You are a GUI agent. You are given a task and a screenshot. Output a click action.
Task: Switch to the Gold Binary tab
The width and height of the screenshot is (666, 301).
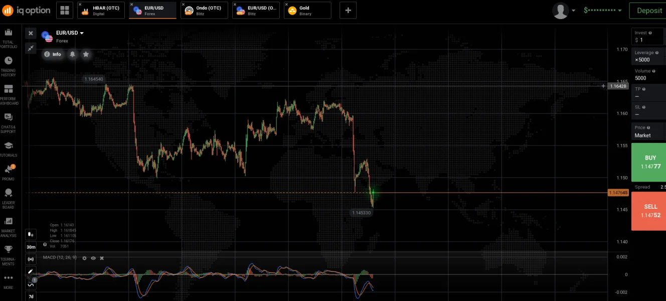tap(307, 11)
